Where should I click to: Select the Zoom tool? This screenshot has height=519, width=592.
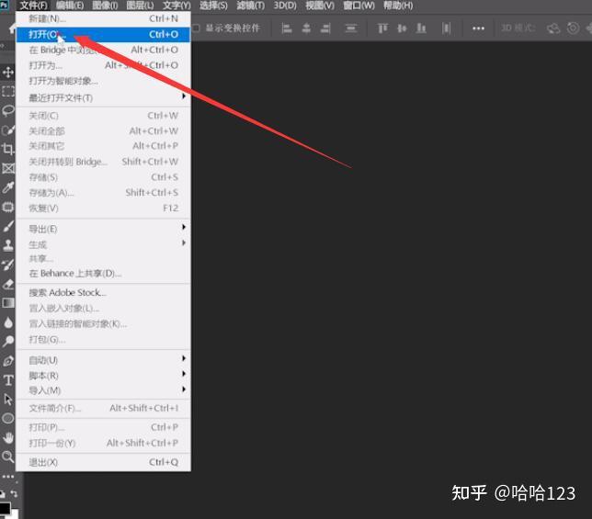coord(8,457)
